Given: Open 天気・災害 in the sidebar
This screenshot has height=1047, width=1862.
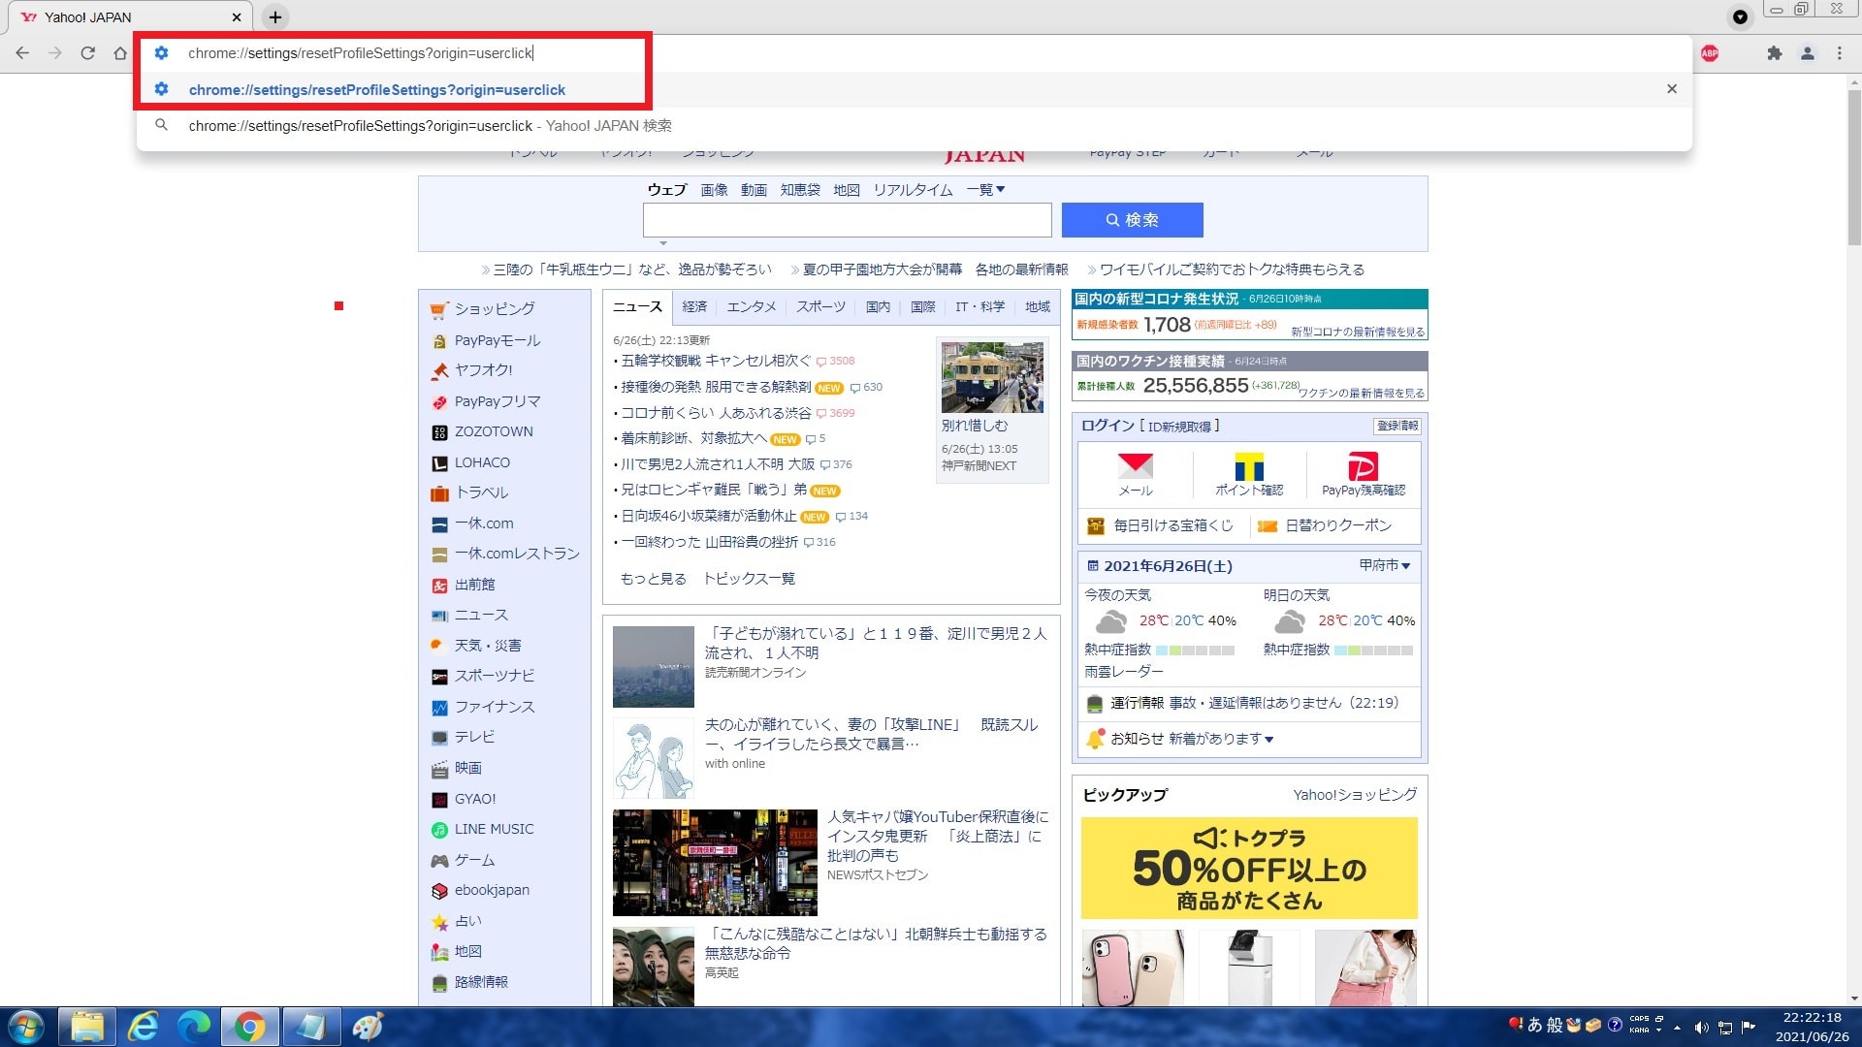Looking at the screenshot, I should tap(476, 646).
